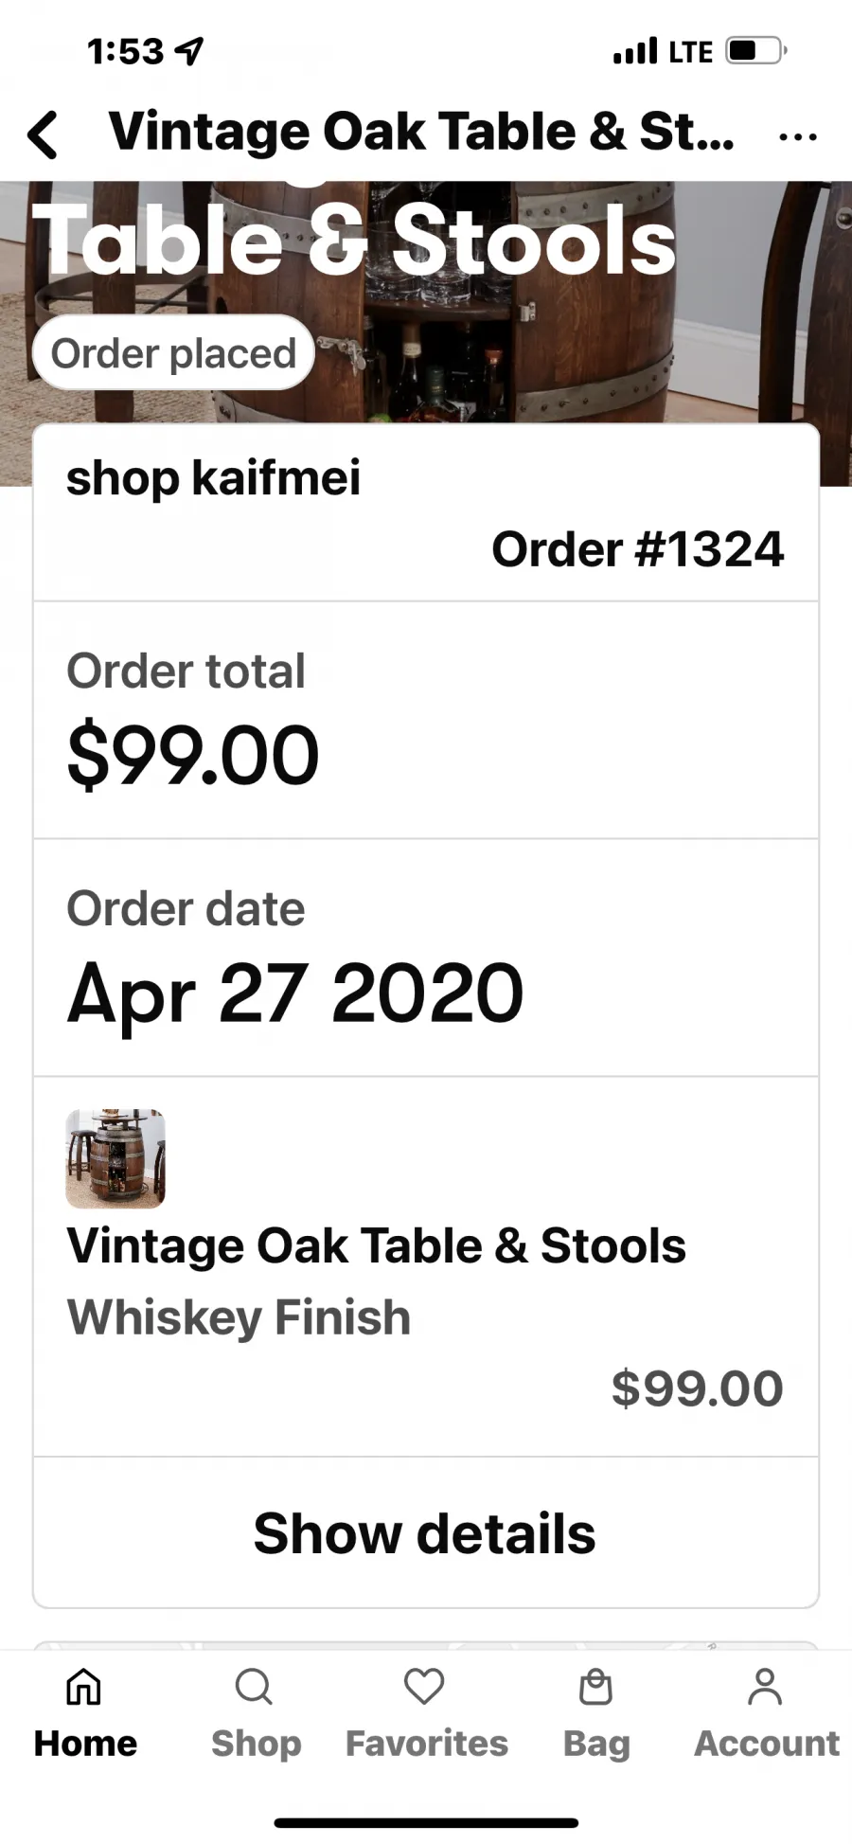Tap the Account person icon

[765, 1686]
